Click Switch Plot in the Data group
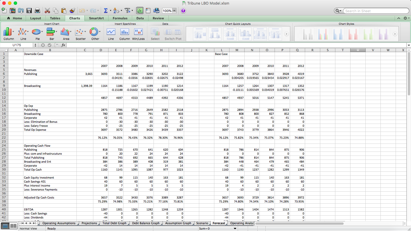411x231 pixels. click(173, 32)
